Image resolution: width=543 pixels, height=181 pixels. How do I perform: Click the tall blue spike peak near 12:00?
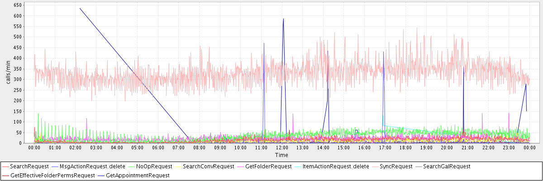click(283, 19)
